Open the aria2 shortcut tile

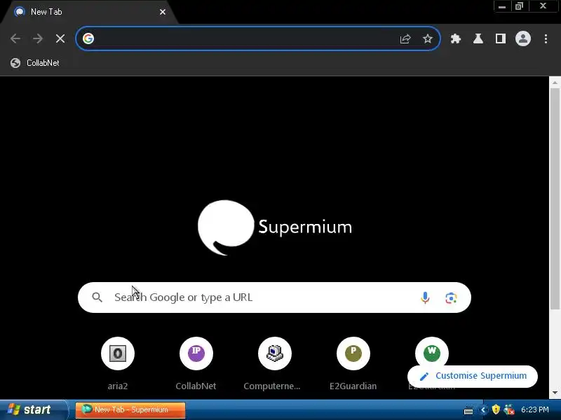pos(118,363)
